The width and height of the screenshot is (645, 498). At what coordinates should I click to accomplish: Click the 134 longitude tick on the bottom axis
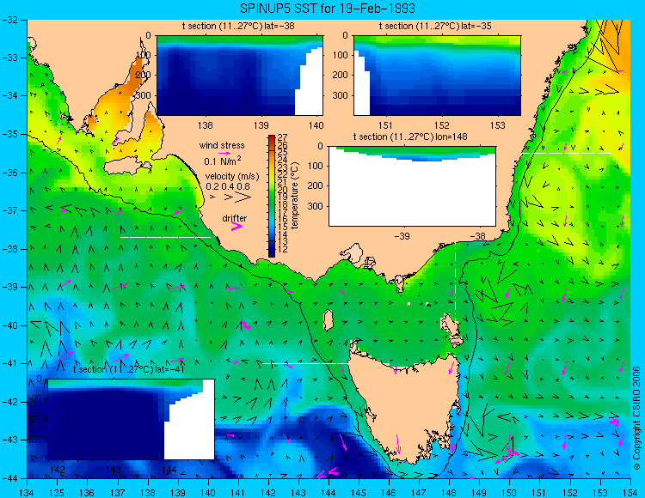click(x=28, y=492)
